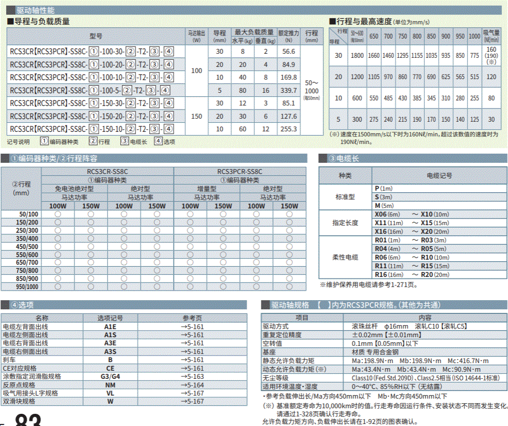This screenshot has width=508, height=426.
Task: Click the ③ 电缆长 legend icon
Action: click(125, 141)
